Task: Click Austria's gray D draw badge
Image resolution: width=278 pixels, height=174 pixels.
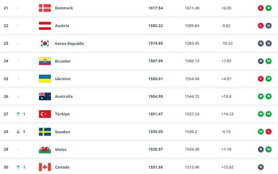Action: pos(269,26)
